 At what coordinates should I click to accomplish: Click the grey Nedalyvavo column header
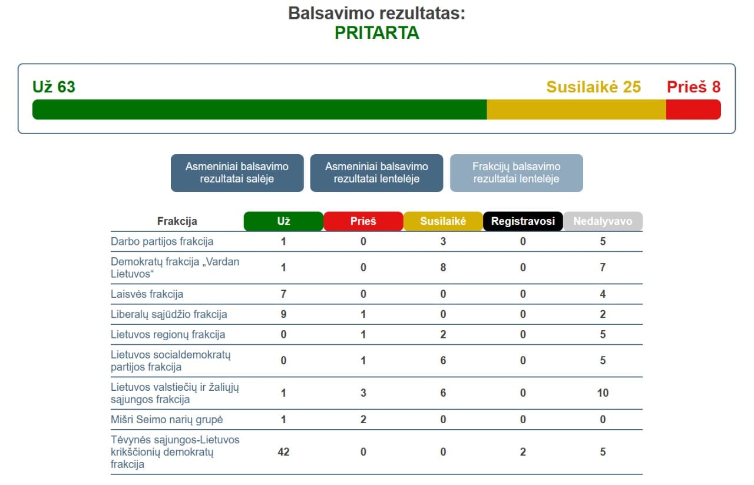(603, 221)
